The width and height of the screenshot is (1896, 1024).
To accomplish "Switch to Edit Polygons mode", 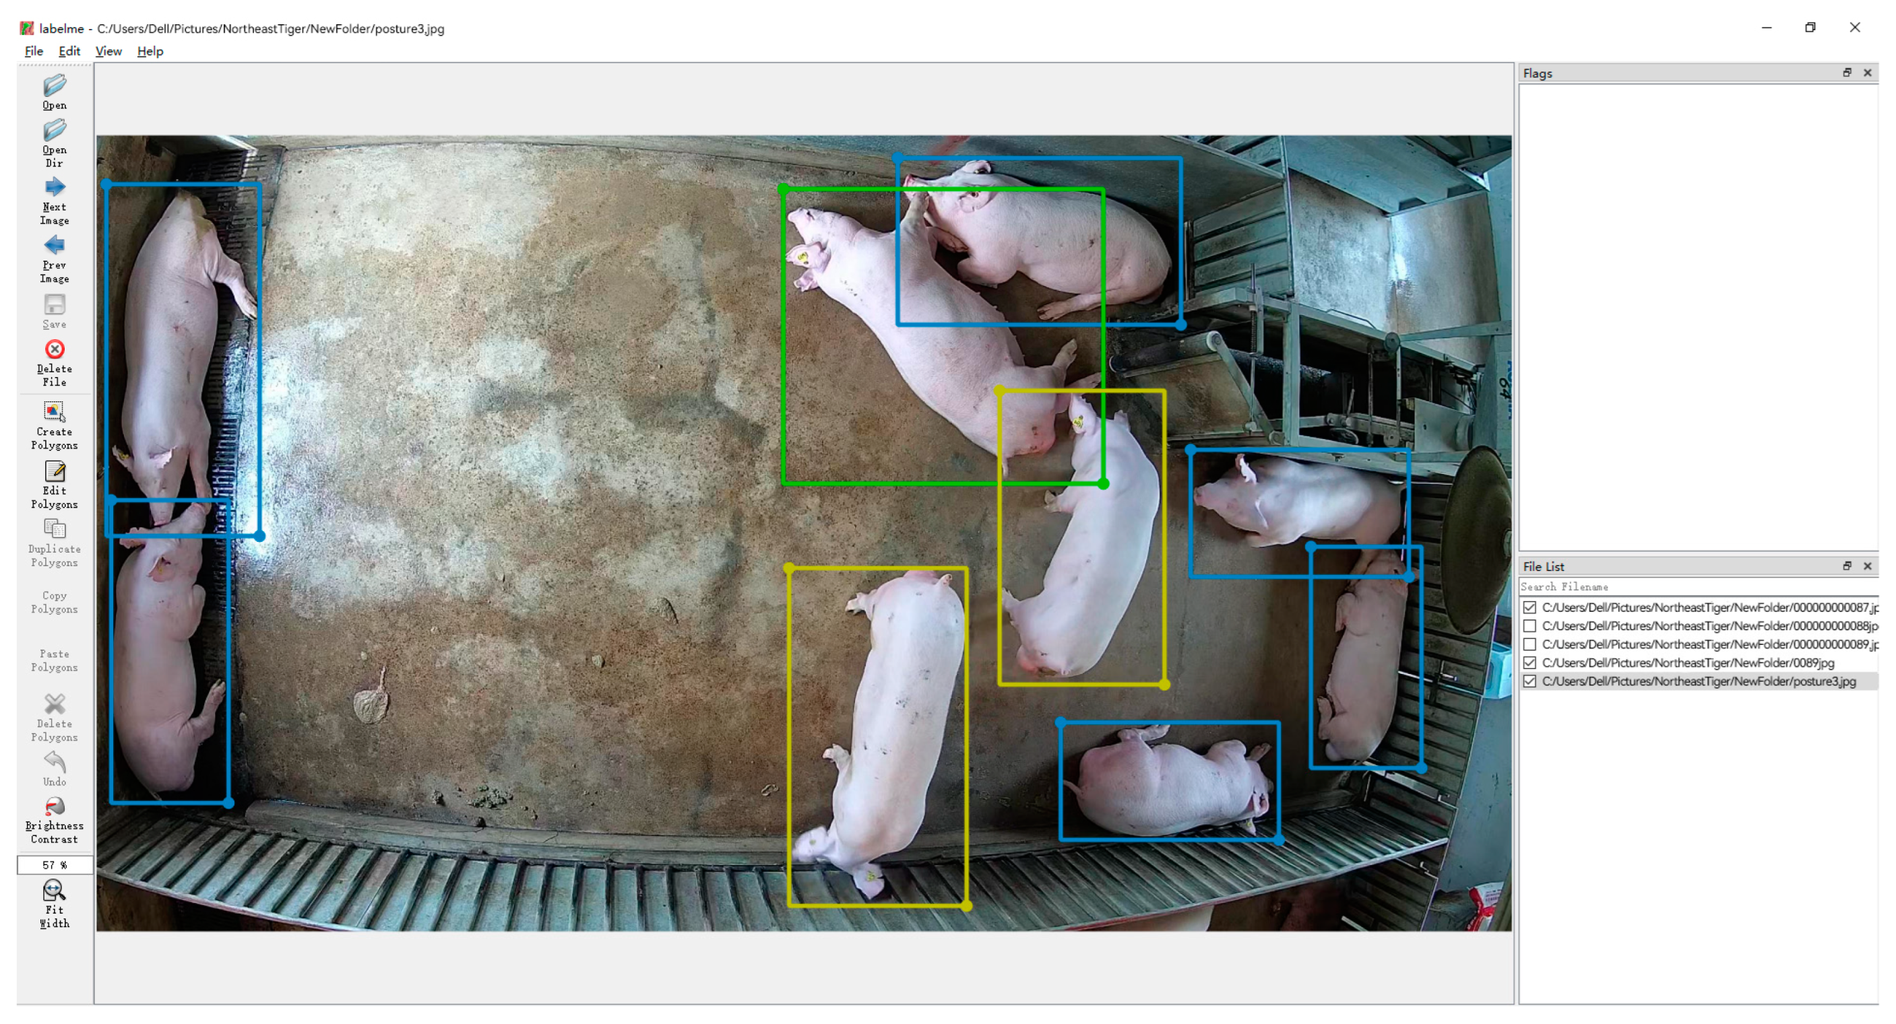I will coord(55,485).
